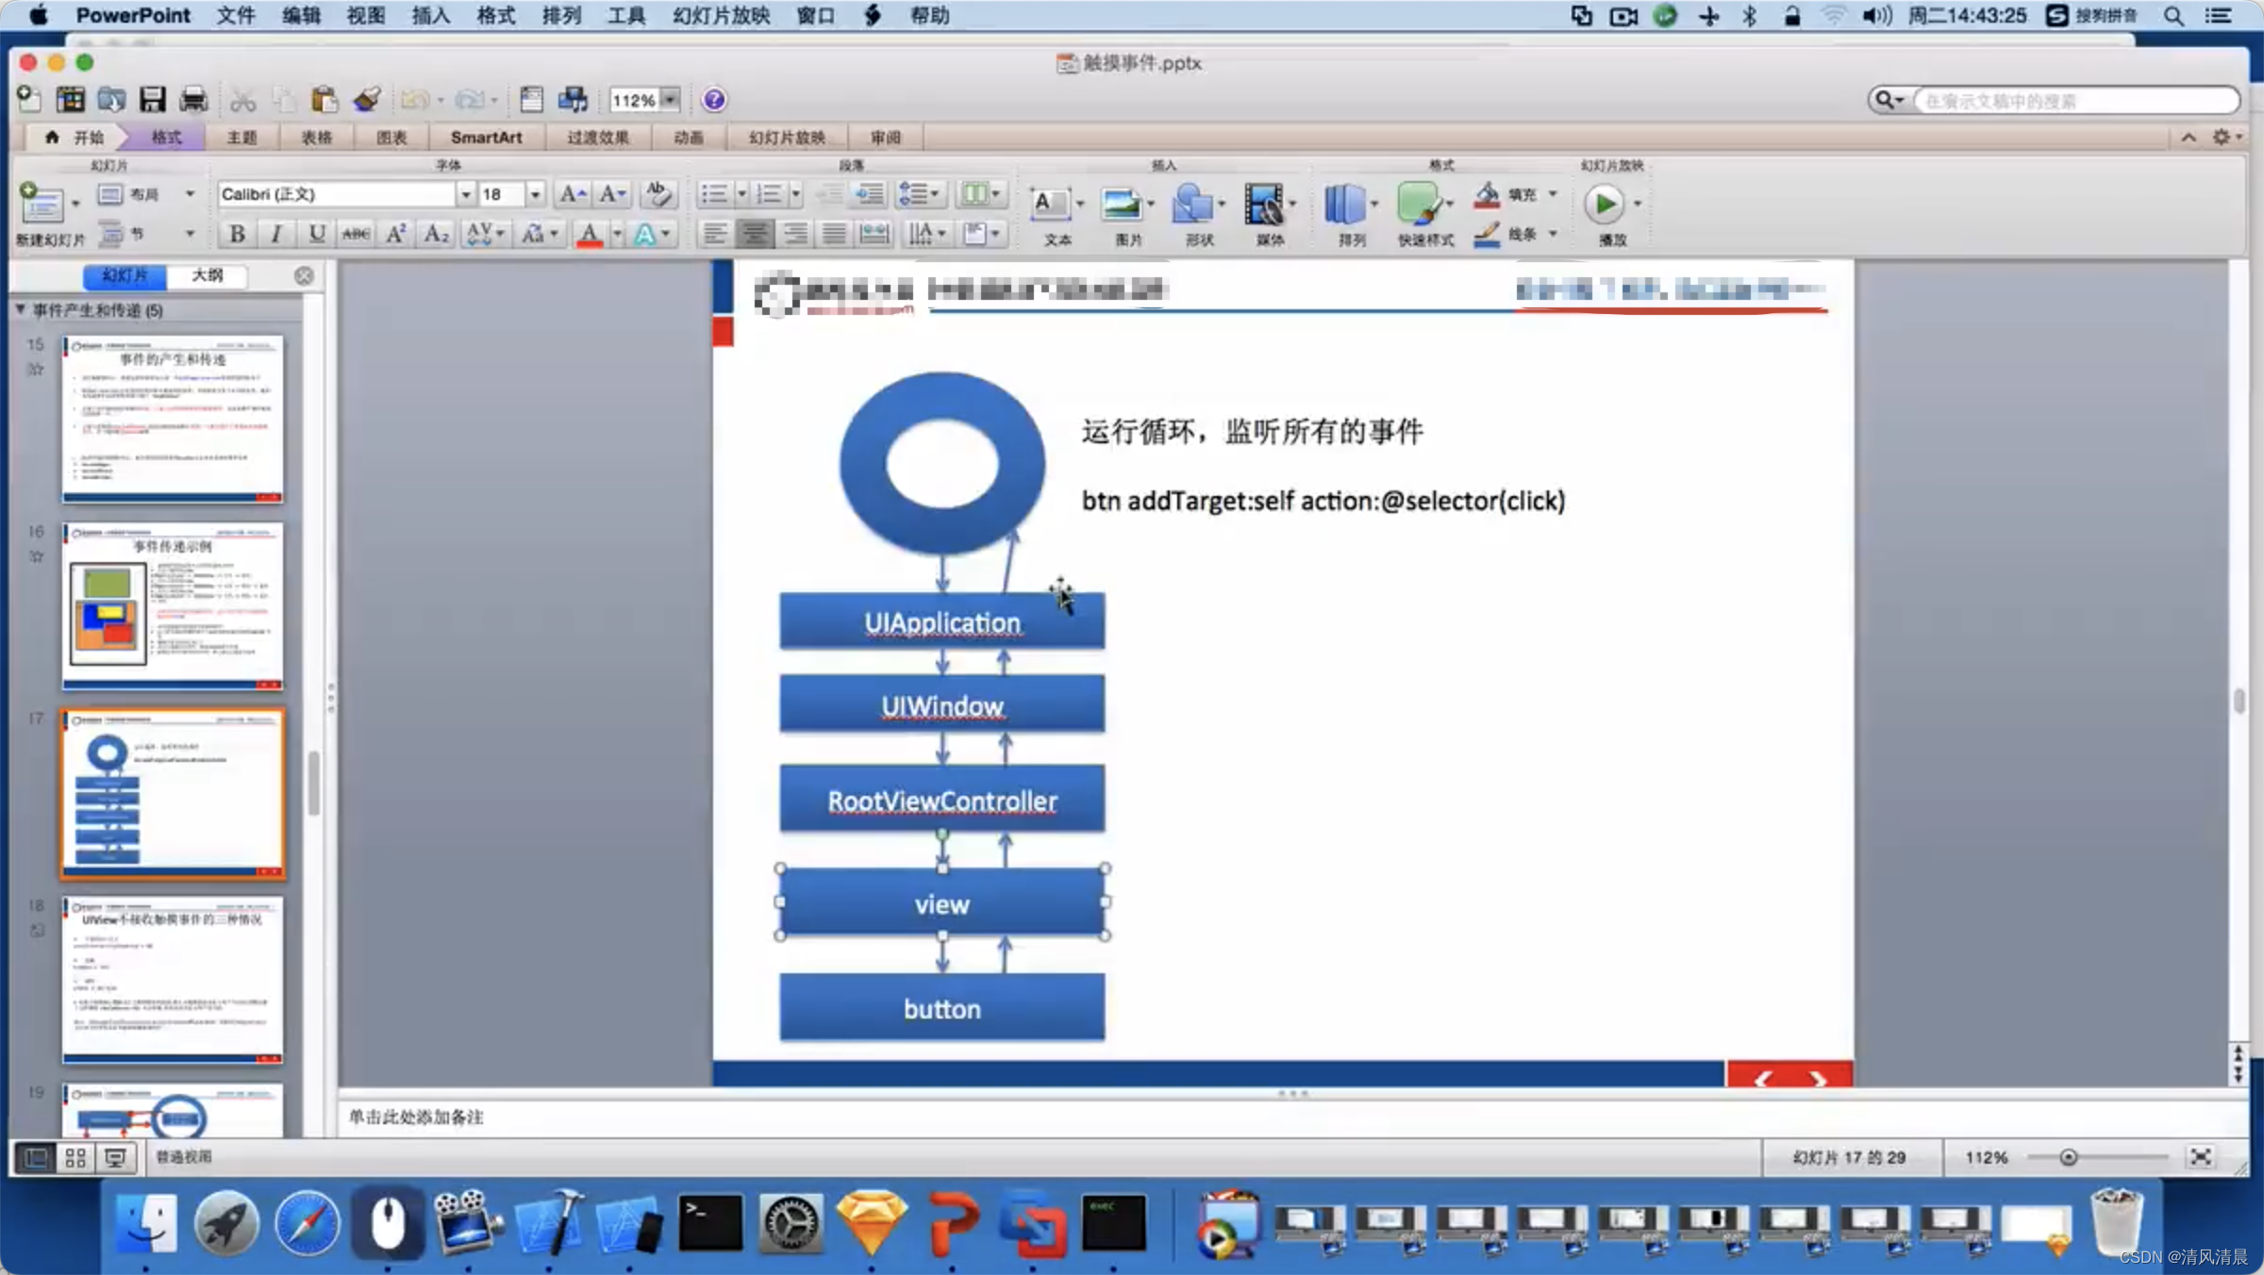2264x1275 pixels.
Task: Open the template gallery icon
Action: coord(71,99)
